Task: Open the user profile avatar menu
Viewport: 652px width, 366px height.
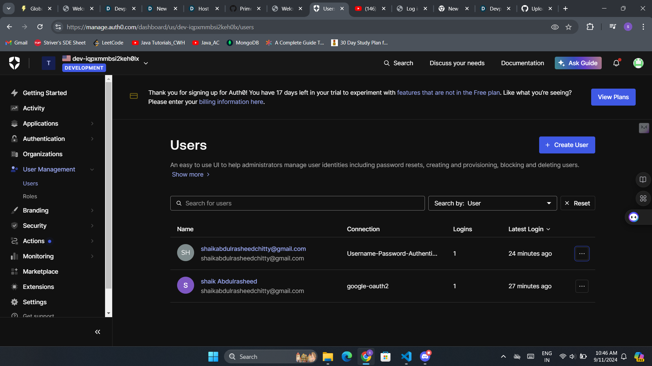Action: 638,63
